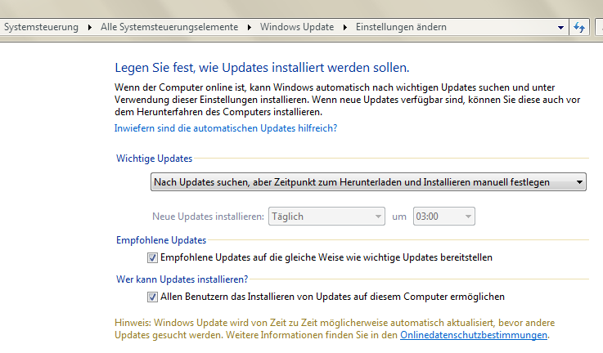The image size is (603, 353).
Task: Click the heading Legen Sie fest, wie Updates installiert
Action: [x=262, y=68]
